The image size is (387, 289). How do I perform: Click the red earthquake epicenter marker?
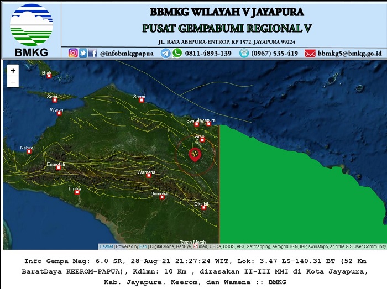pos(195,155)
